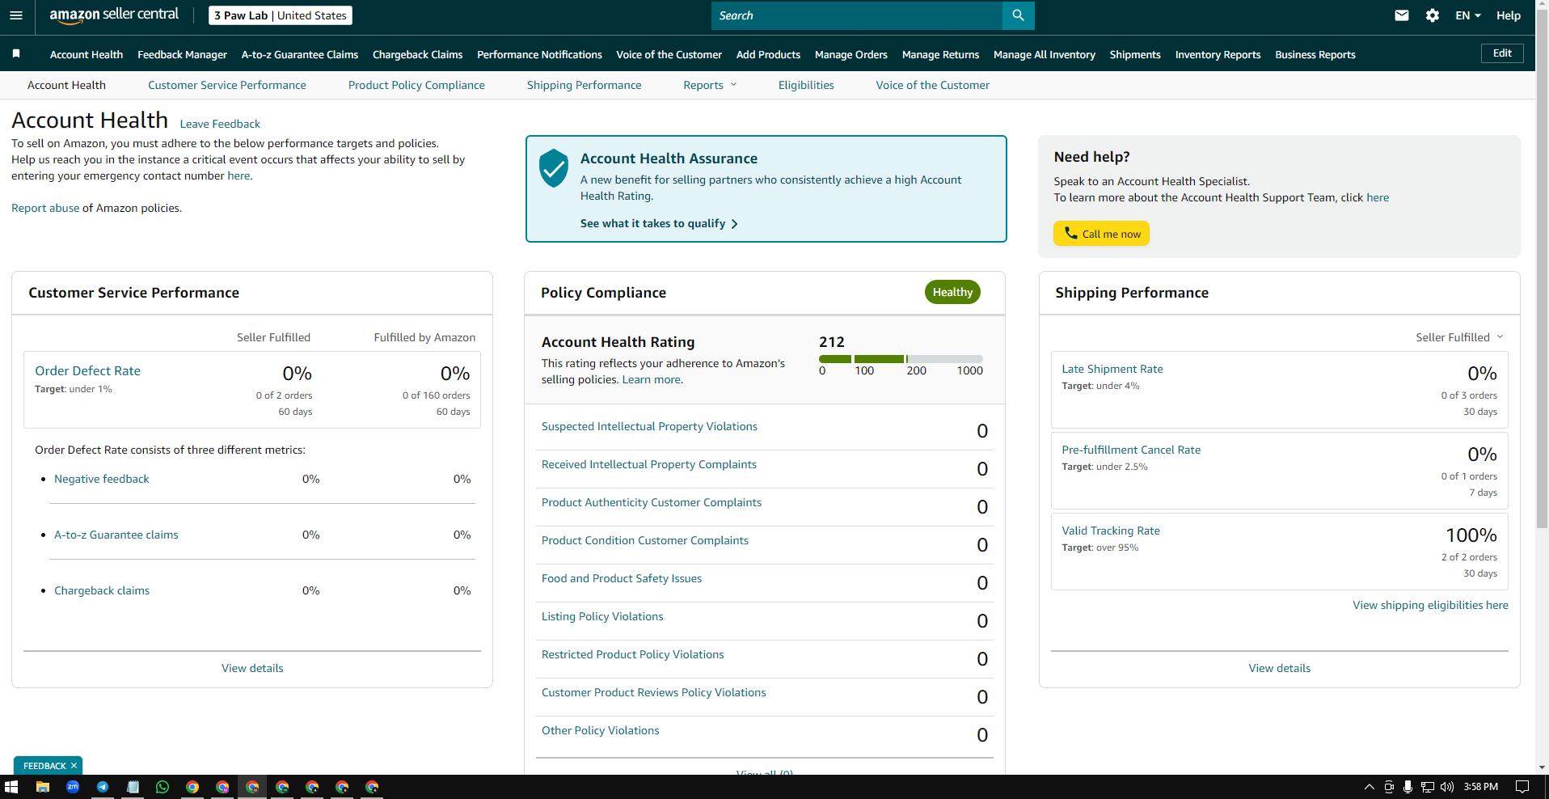1549x799 pixels.
Task: Open Restricted Product Policy Violations
Action: pyautogui.click(x=633, y=654)
